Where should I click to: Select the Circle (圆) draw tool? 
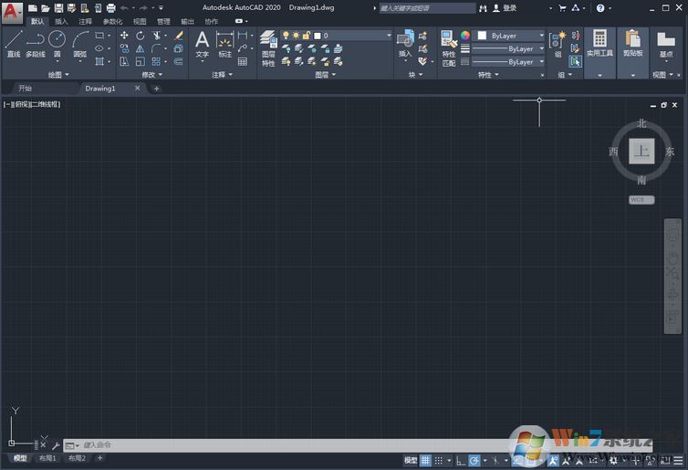coord(57,44)
